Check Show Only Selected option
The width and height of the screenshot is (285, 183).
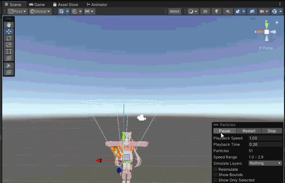point(215,180)
